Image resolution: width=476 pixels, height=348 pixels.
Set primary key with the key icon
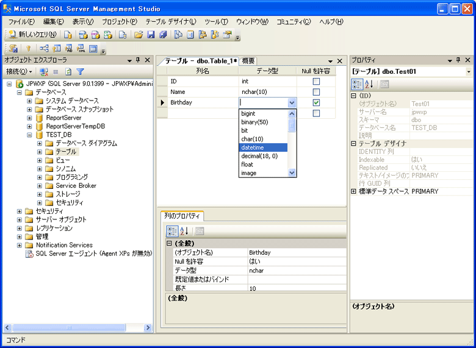(28, 49)
